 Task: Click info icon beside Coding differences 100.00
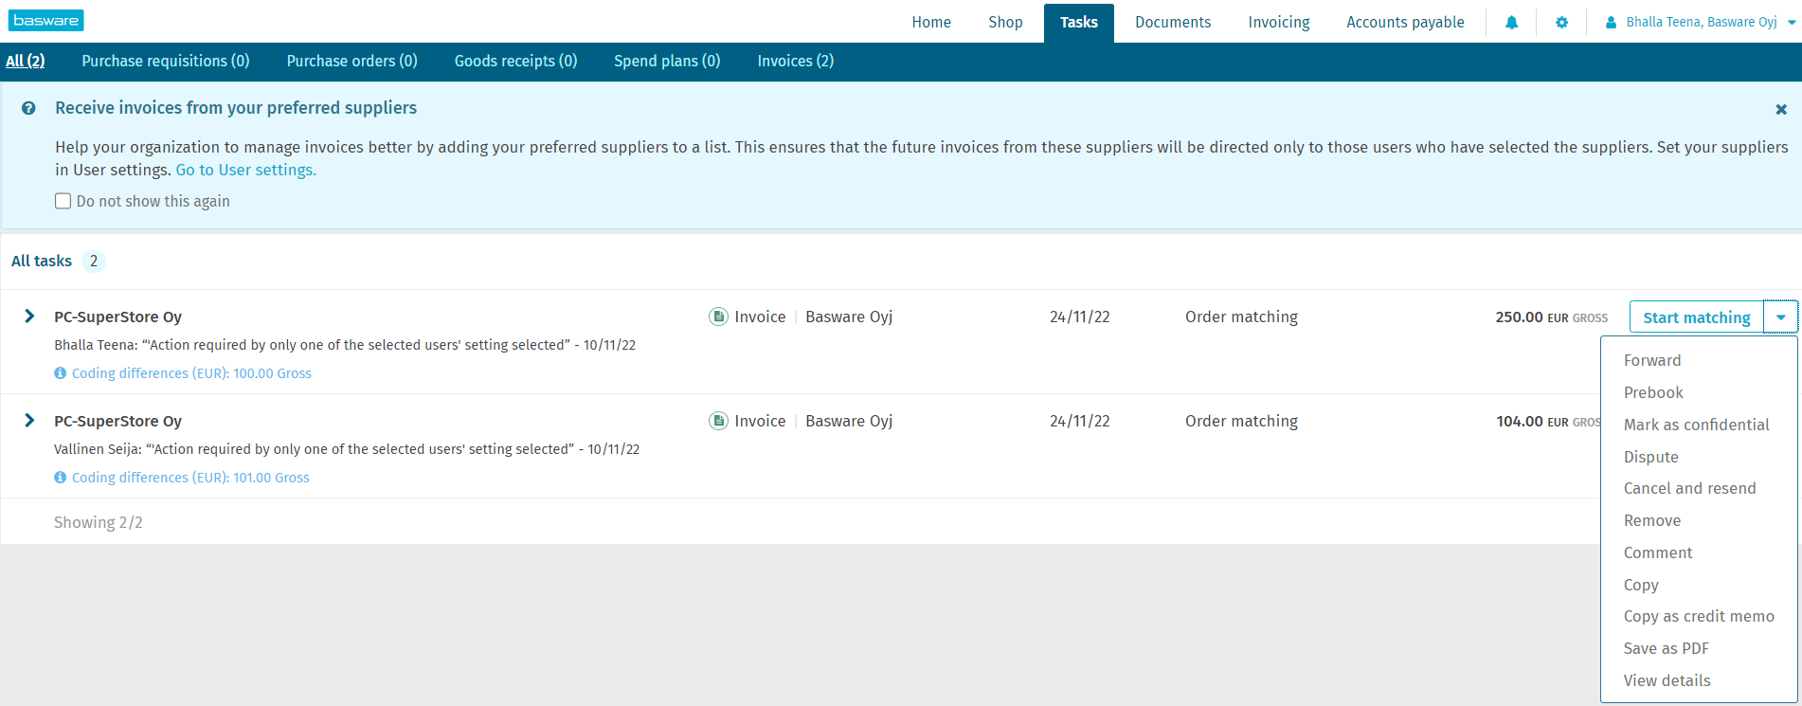pos(61,373)
